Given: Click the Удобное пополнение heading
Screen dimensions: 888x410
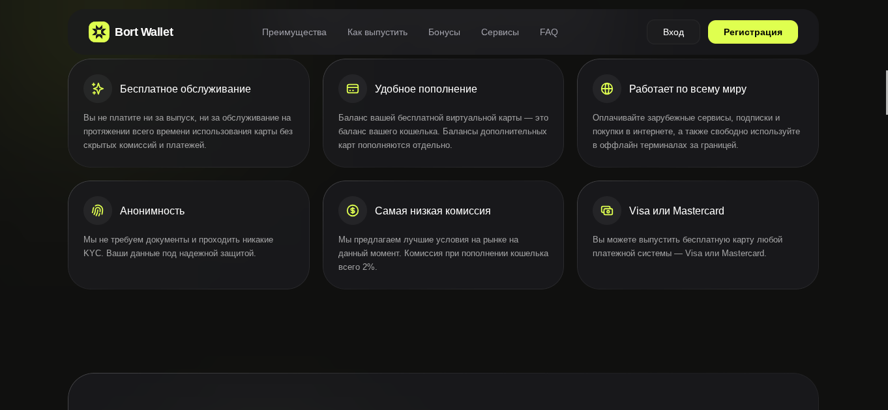Looking at the screenshot, I should coord(426,89).
